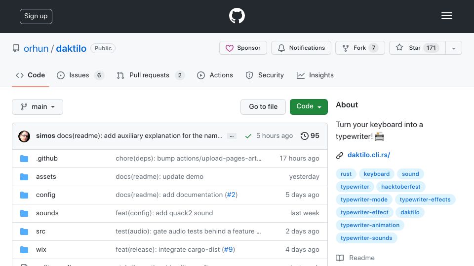Screen dimensions: 474x266
Task: Open the assets folder name
Action: tap(46, 177)
